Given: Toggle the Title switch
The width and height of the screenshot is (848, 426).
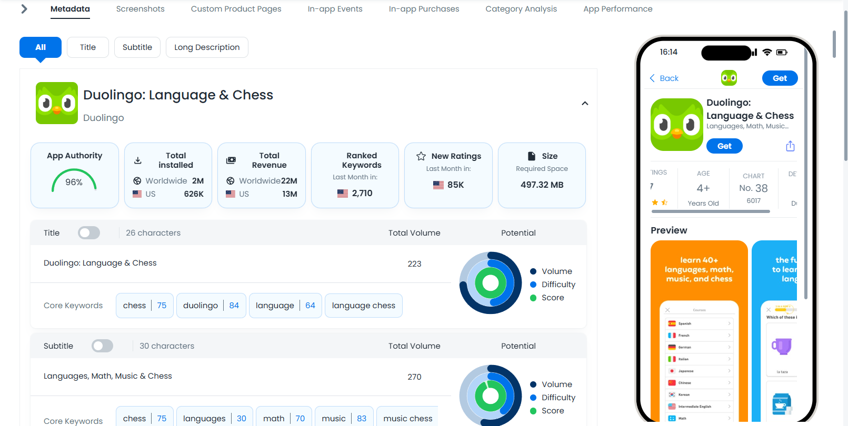Looking at the screenshot, I should 89,233.
